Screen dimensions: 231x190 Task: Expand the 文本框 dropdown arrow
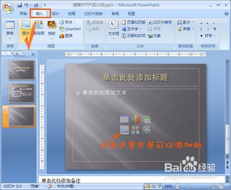coord(114,39)
